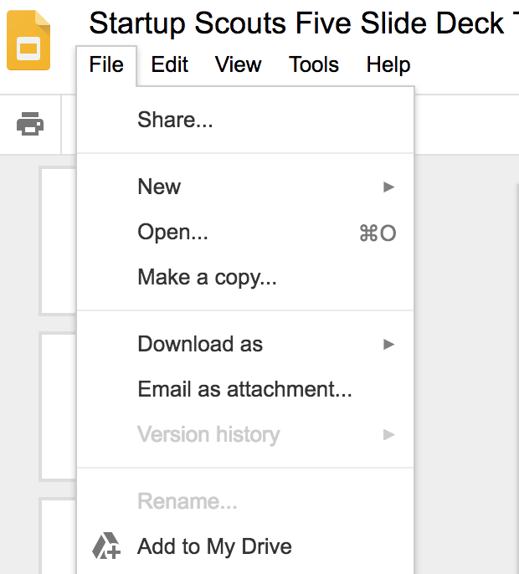The image size is (519, 574).
Task: Select the first slide thumbnail
Action: pyautogui.click(x=57, y=240)
